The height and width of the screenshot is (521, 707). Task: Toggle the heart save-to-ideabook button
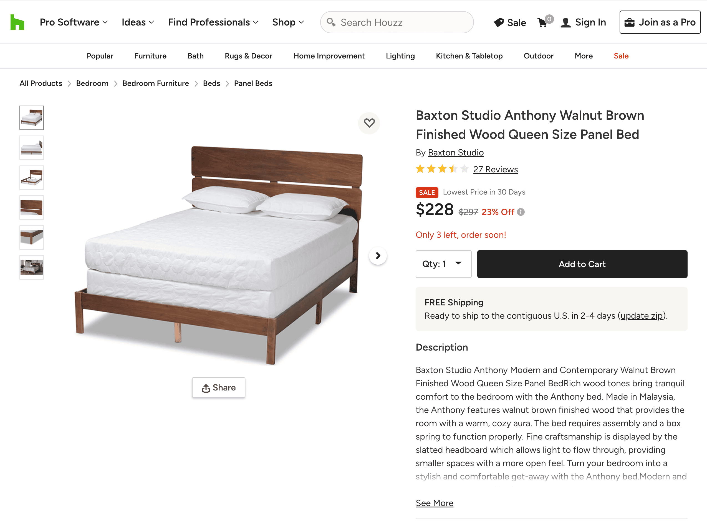(x=369, y=123)
